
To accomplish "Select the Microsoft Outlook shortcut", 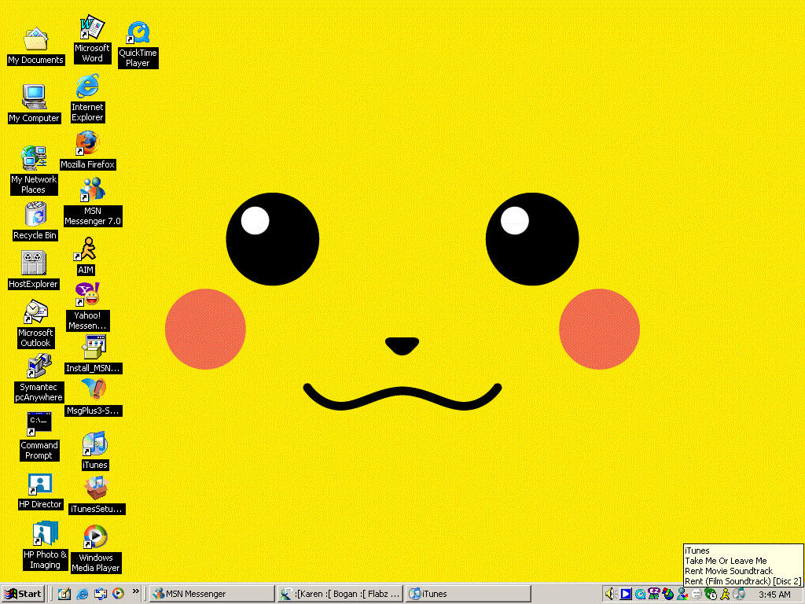I will coord(35,324).
